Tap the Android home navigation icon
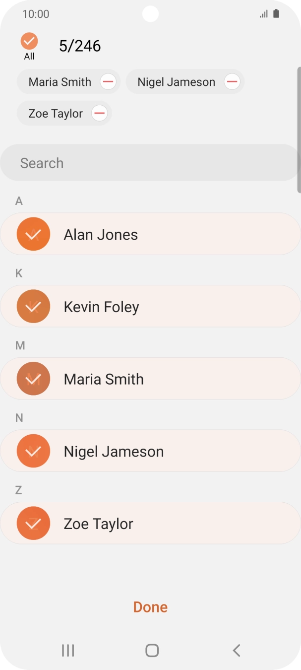Image resolution: width=301 pixels, height=670 pixels. pyautogui.click(x=152, y=650)
